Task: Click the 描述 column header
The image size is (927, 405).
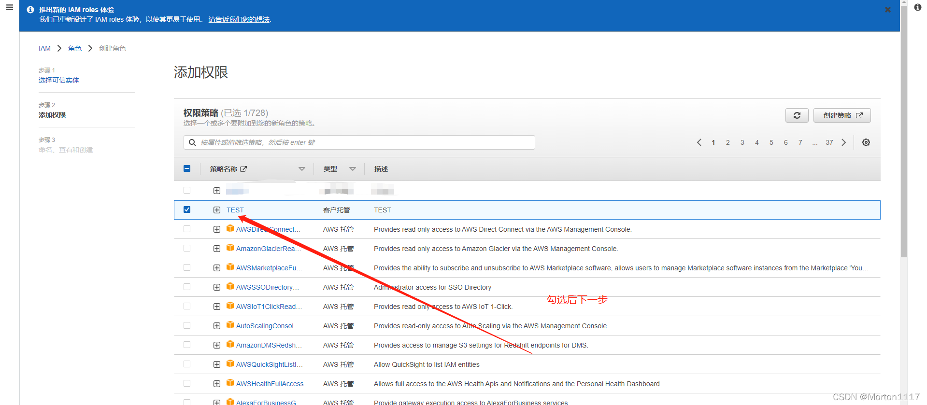Action: point(381,169)
